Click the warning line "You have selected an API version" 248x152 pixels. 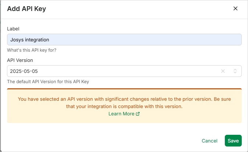(124, 99)
